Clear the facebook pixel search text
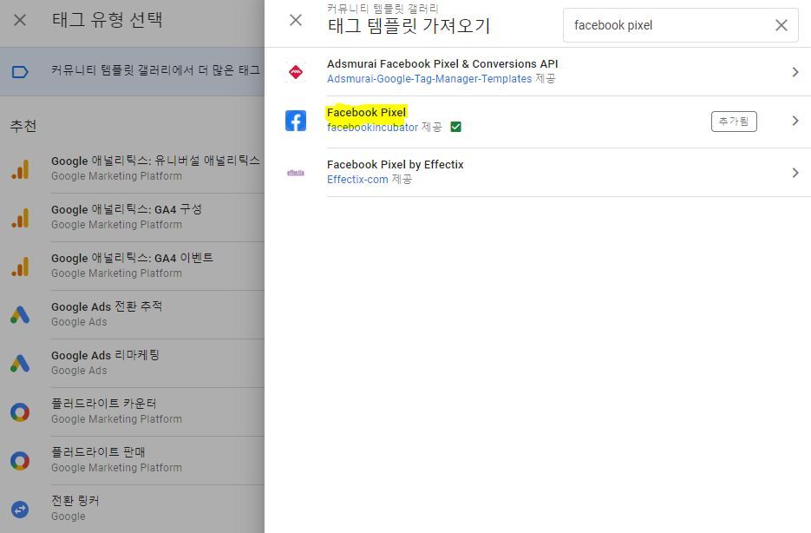Image resolution: width=811 pixels, height=533 pixels. [781, 25]
